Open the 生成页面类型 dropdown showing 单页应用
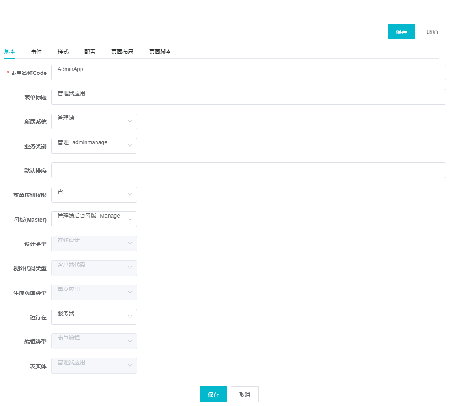This screenshot has width=450, height=406. point(94,292)
